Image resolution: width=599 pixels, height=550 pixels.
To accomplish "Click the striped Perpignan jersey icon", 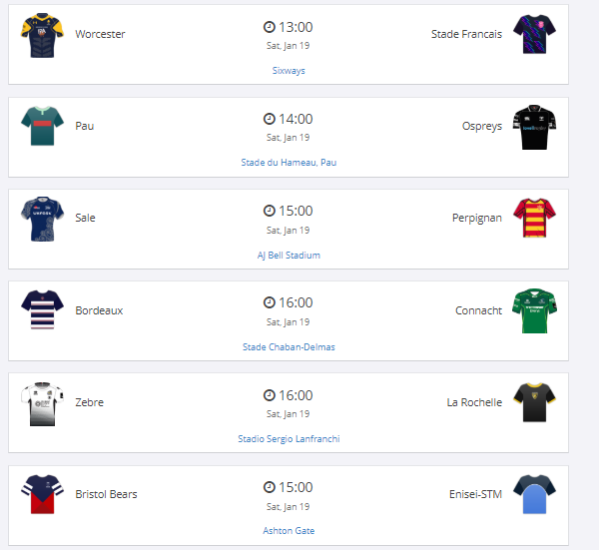I will [x=534, y=219].
